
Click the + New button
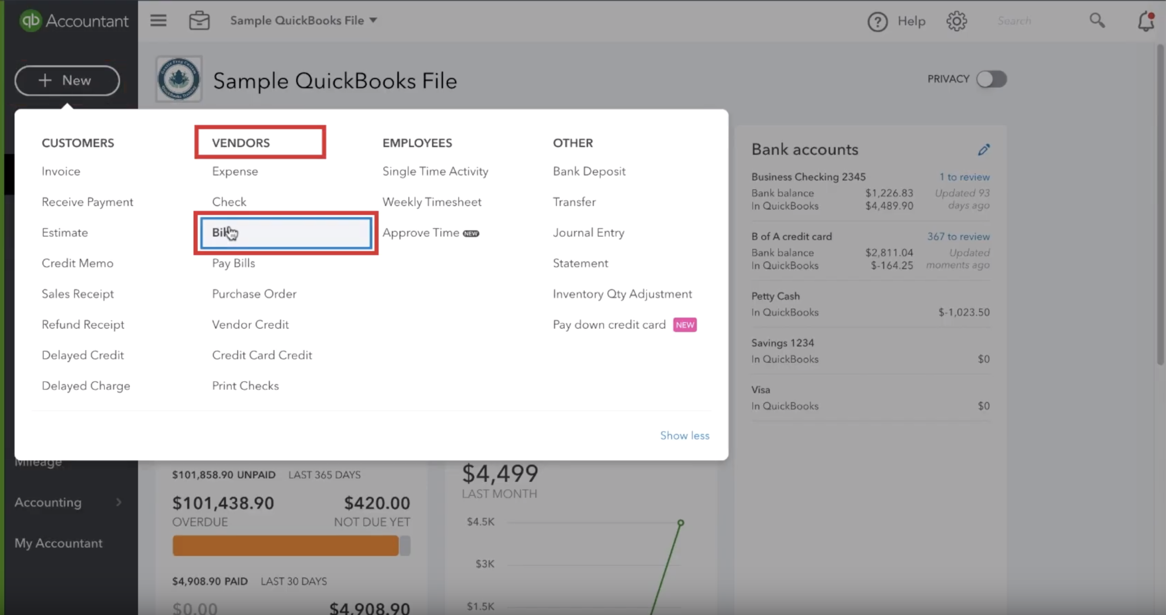click(67, 80)
